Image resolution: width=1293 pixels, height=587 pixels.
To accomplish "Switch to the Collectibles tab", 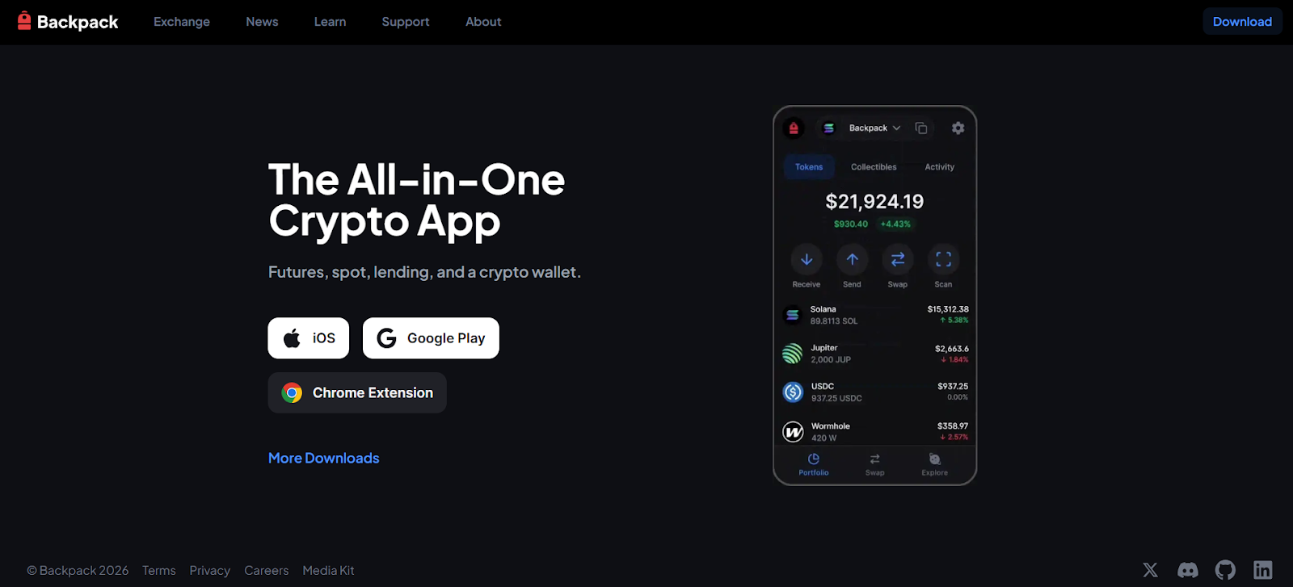I will (x=874, y=167).
